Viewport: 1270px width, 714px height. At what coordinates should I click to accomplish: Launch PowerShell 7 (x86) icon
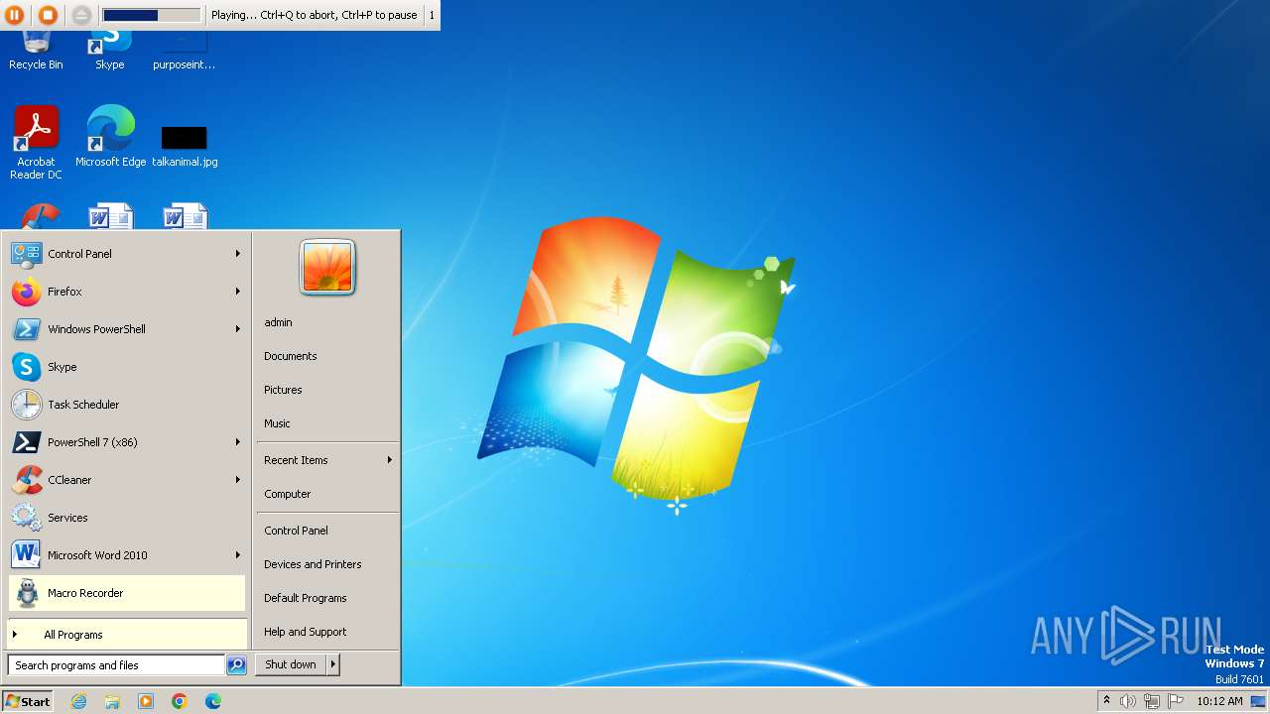coord(26,442)
